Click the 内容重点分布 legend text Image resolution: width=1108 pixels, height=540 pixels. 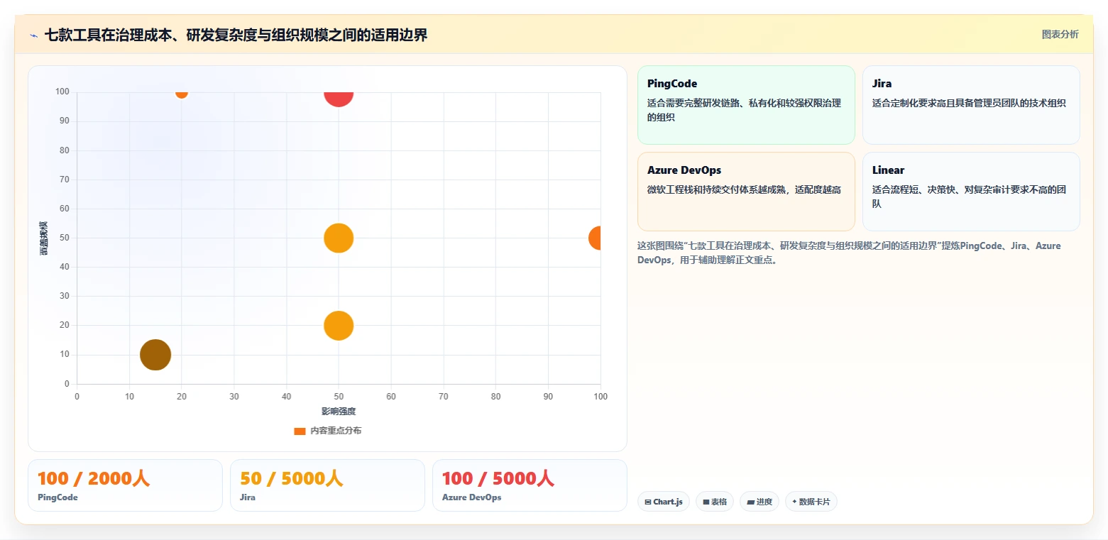click(336, 431)
